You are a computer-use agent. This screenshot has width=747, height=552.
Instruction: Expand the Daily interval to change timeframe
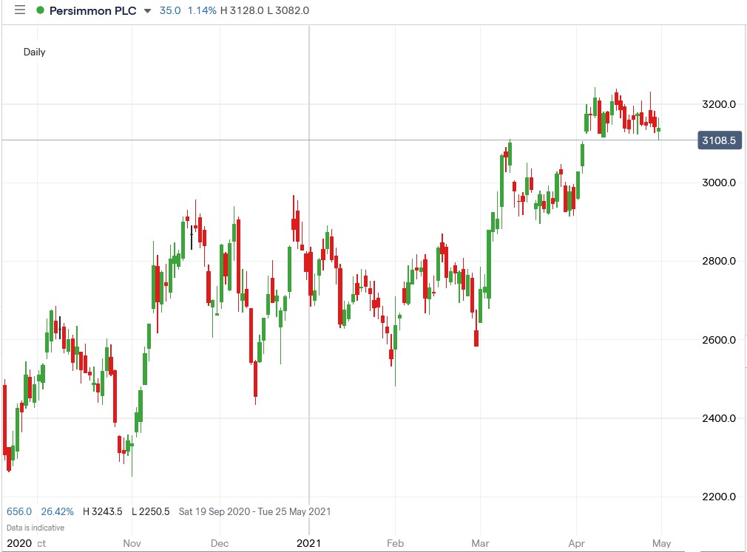pyautogui.click(x=34, y=52)
